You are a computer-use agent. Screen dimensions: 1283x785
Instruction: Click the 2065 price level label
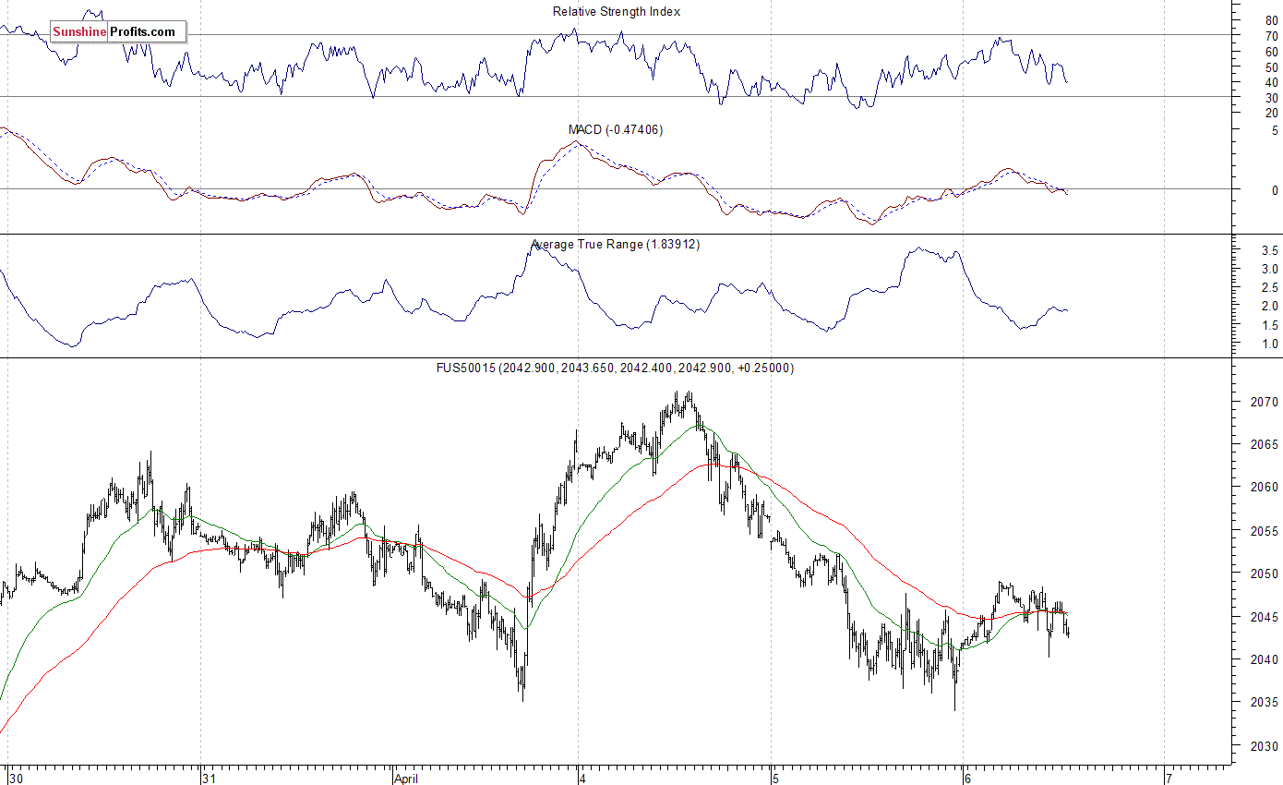(x=1265, y=445)
